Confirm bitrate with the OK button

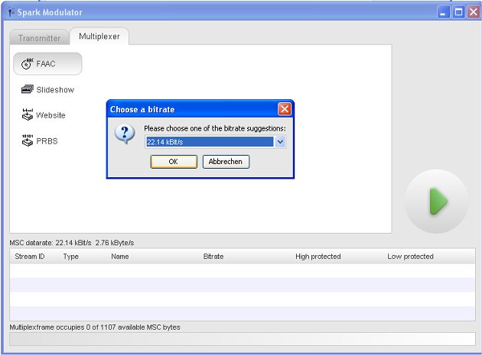173,162
